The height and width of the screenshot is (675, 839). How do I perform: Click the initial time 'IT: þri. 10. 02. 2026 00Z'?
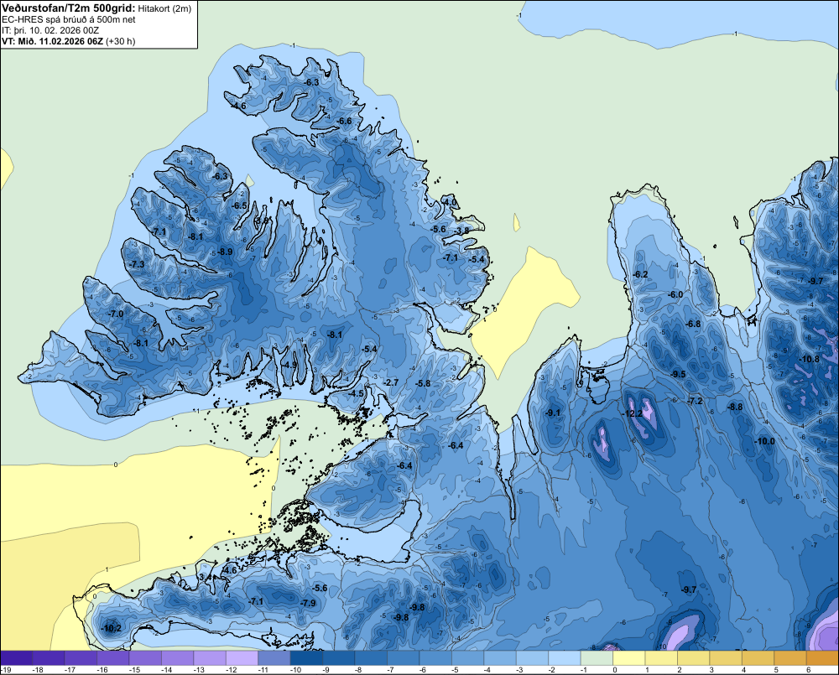click(x=50, y=30)
